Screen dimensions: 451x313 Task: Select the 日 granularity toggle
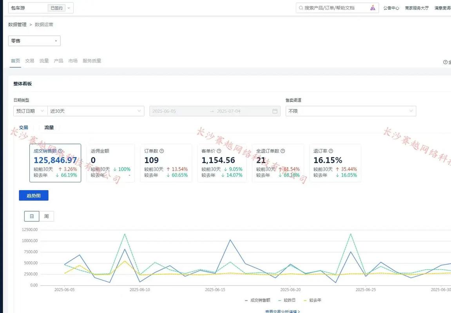pos(32,216)
